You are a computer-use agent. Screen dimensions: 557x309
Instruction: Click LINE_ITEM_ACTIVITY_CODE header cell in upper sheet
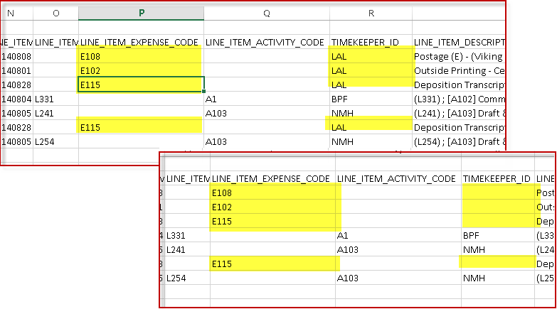[x=267, y=42]
